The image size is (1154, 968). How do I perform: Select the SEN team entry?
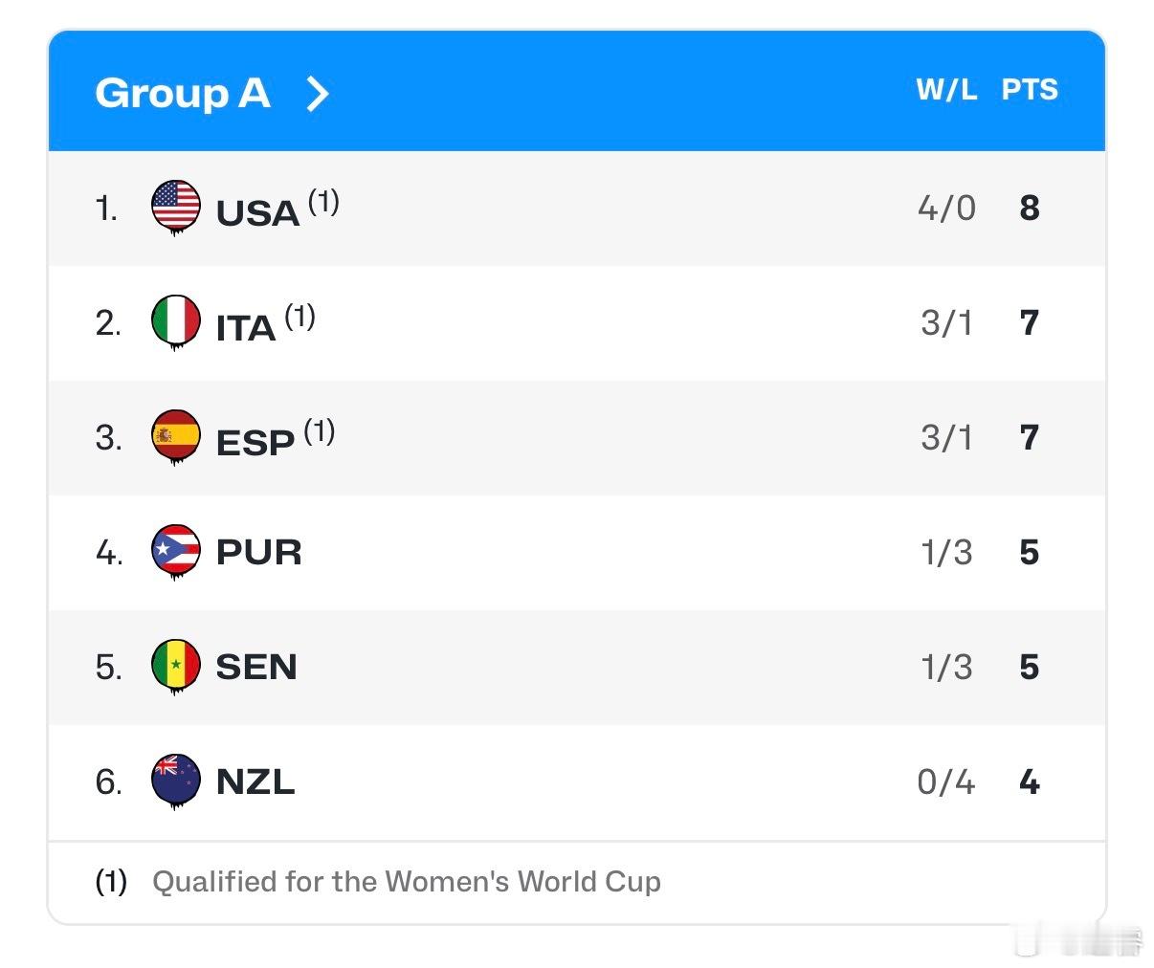tap(256, 667)
